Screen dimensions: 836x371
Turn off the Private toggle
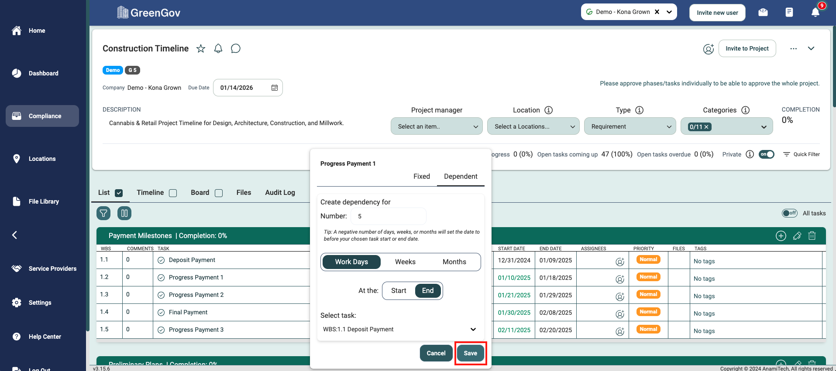point(767,154)
